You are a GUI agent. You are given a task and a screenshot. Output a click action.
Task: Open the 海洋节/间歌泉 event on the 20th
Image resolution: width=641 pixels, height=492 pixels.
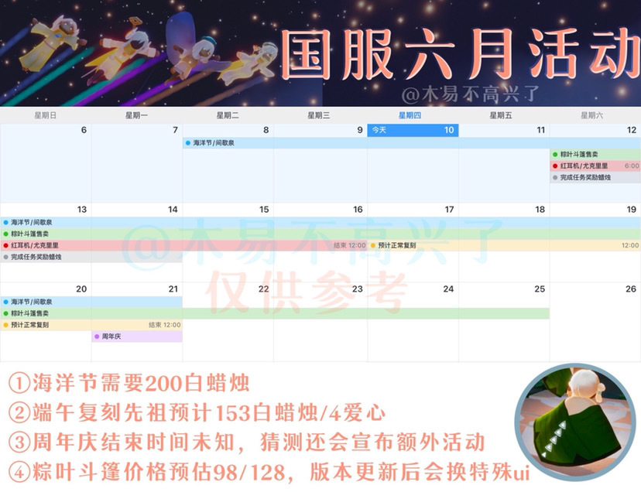[91, 302]
